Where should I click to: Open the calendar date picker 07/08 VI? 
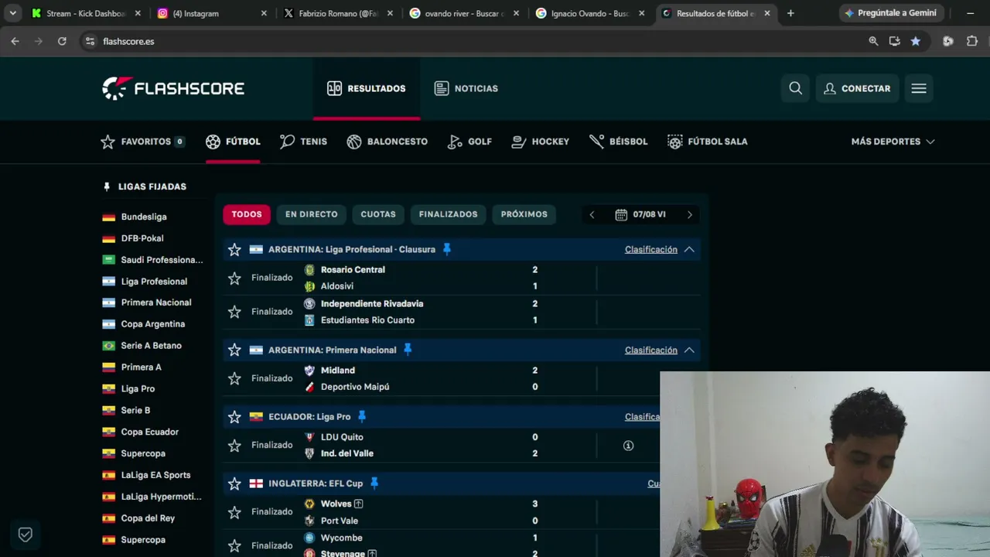640,214
